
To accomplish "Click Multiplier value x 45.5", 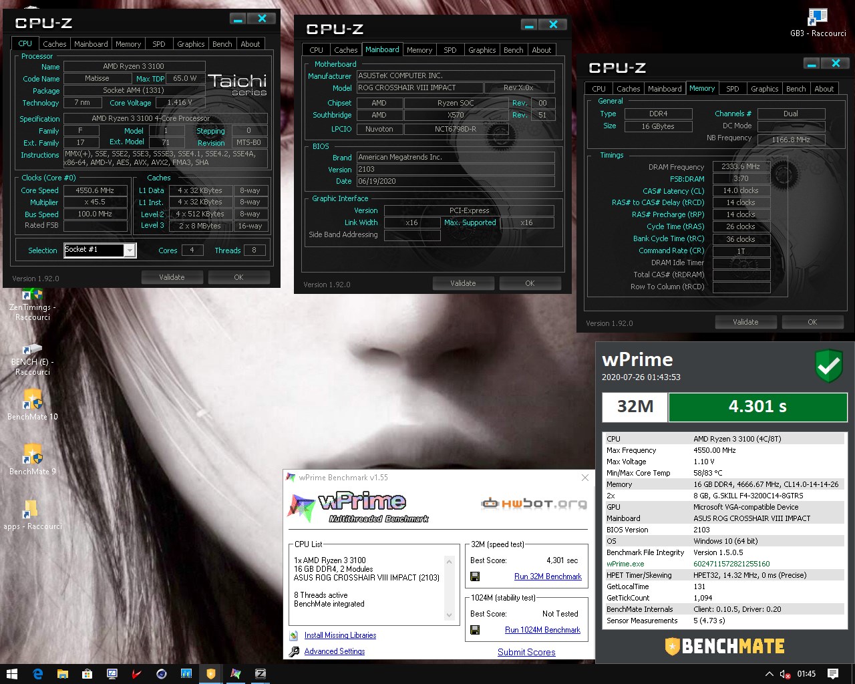I will coord(95,202).
